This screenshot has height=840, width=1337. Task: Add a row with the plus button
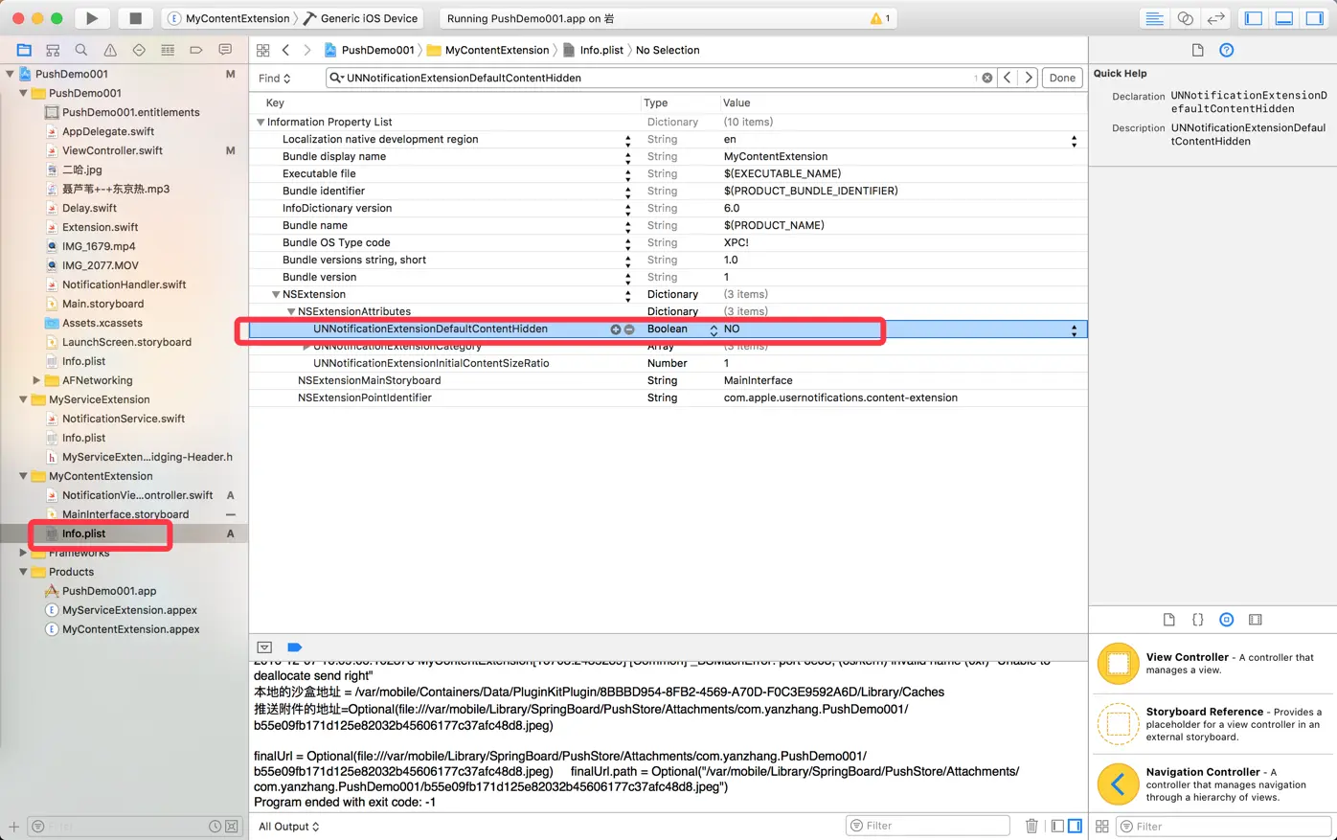pyautogui.click(x=616, y=329)
